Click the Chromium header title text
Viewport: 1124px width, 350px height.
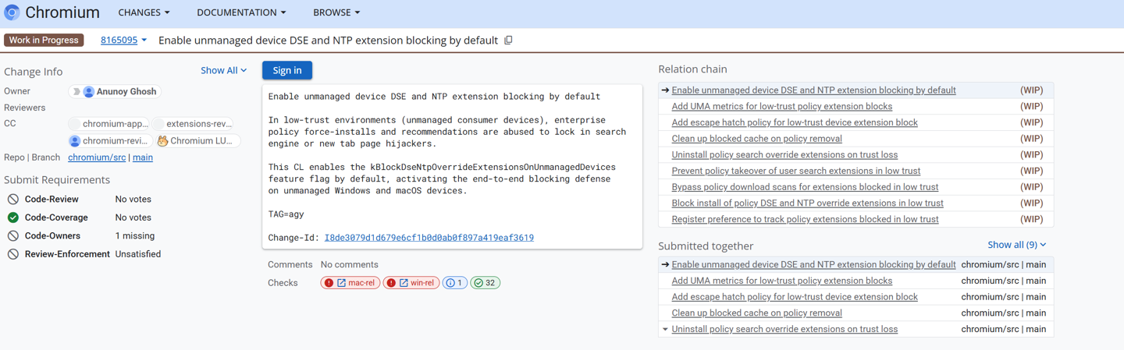click(x=62, y=12)
